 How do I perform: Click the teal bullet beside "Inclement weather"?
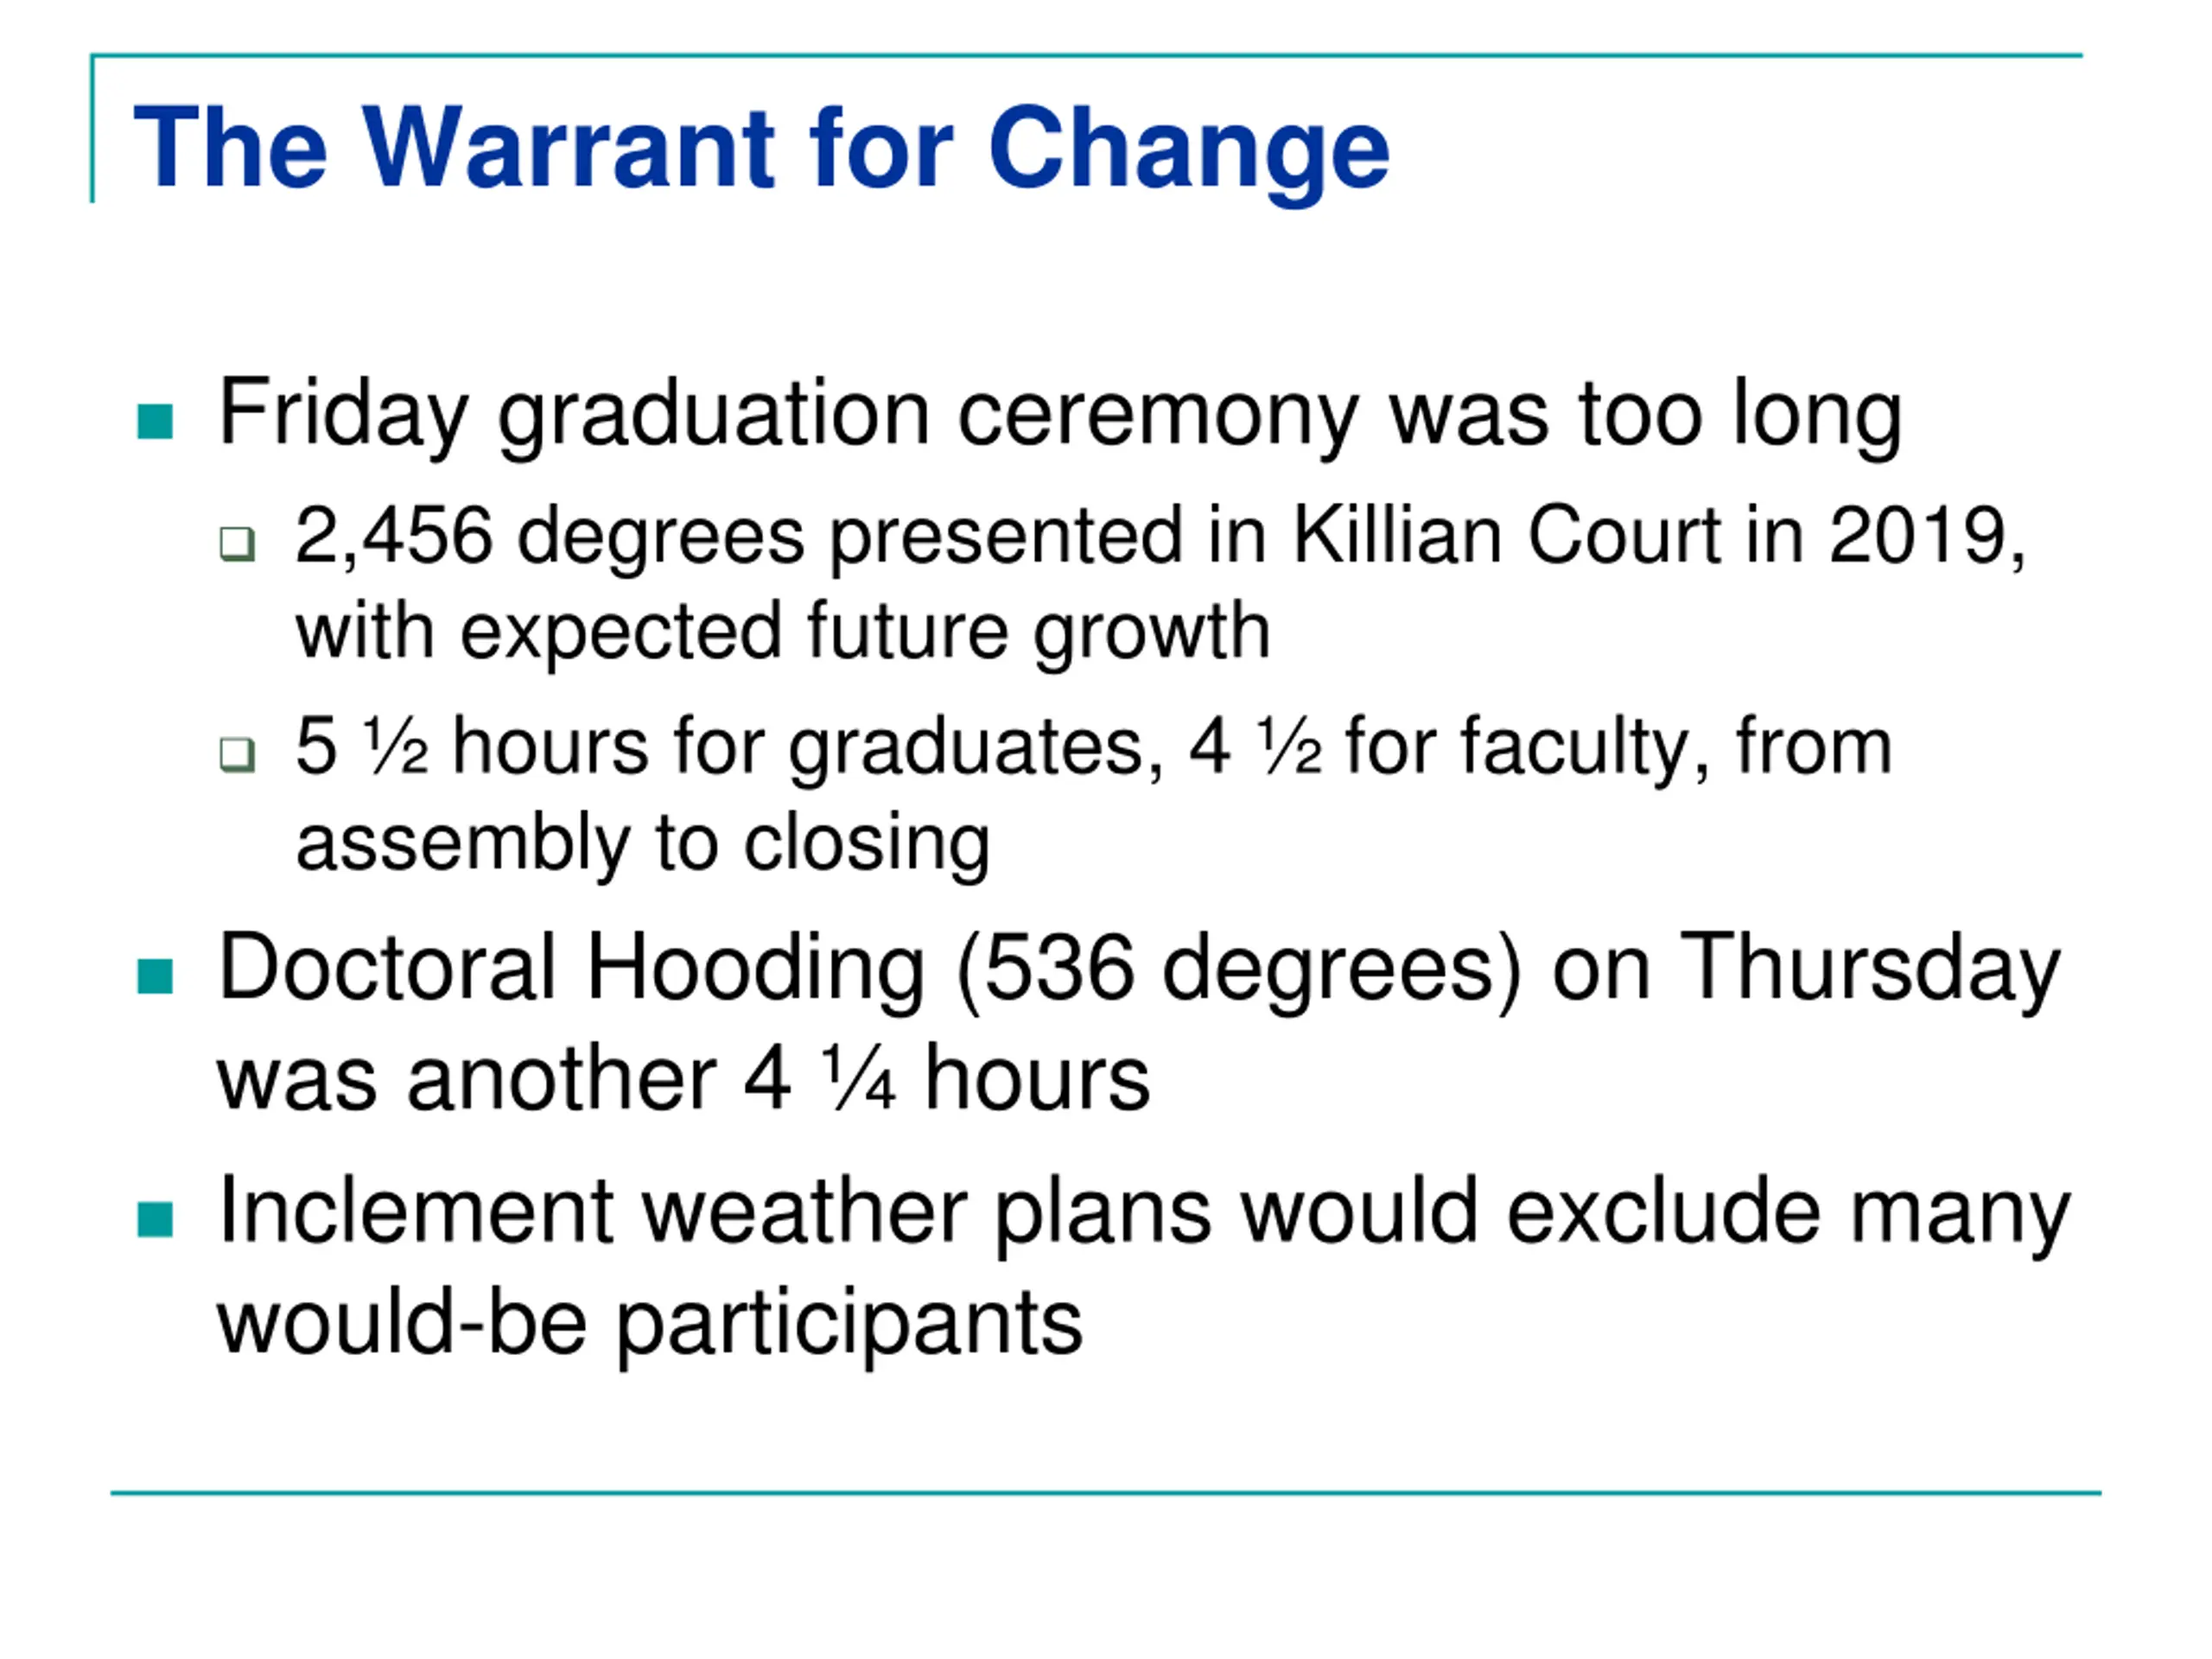155,1219
